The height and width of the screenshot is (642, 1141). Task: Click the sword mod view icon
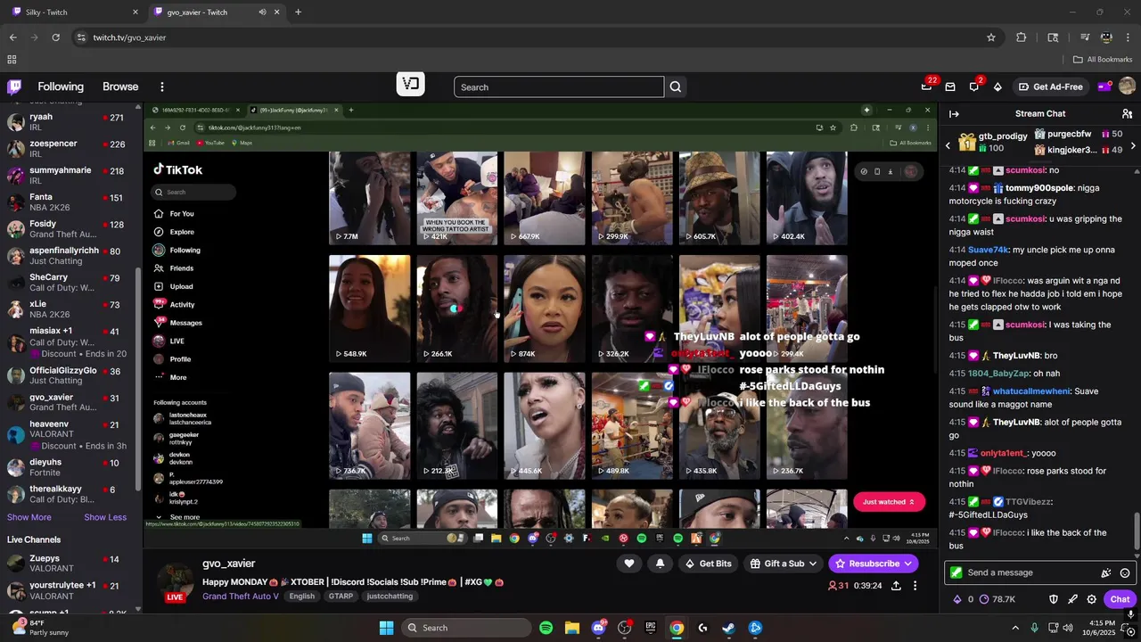click(x=1072, y=599)
